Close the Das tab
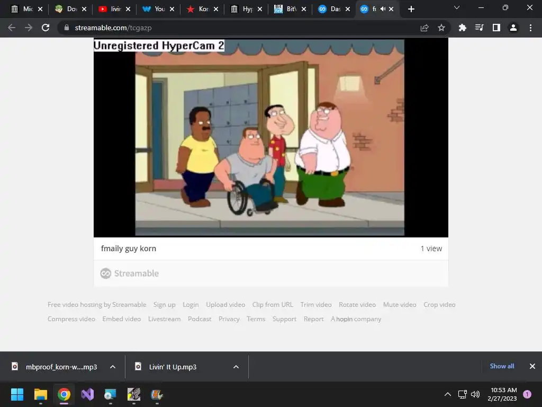The image size is (542, 407). (x=348, y=9)
